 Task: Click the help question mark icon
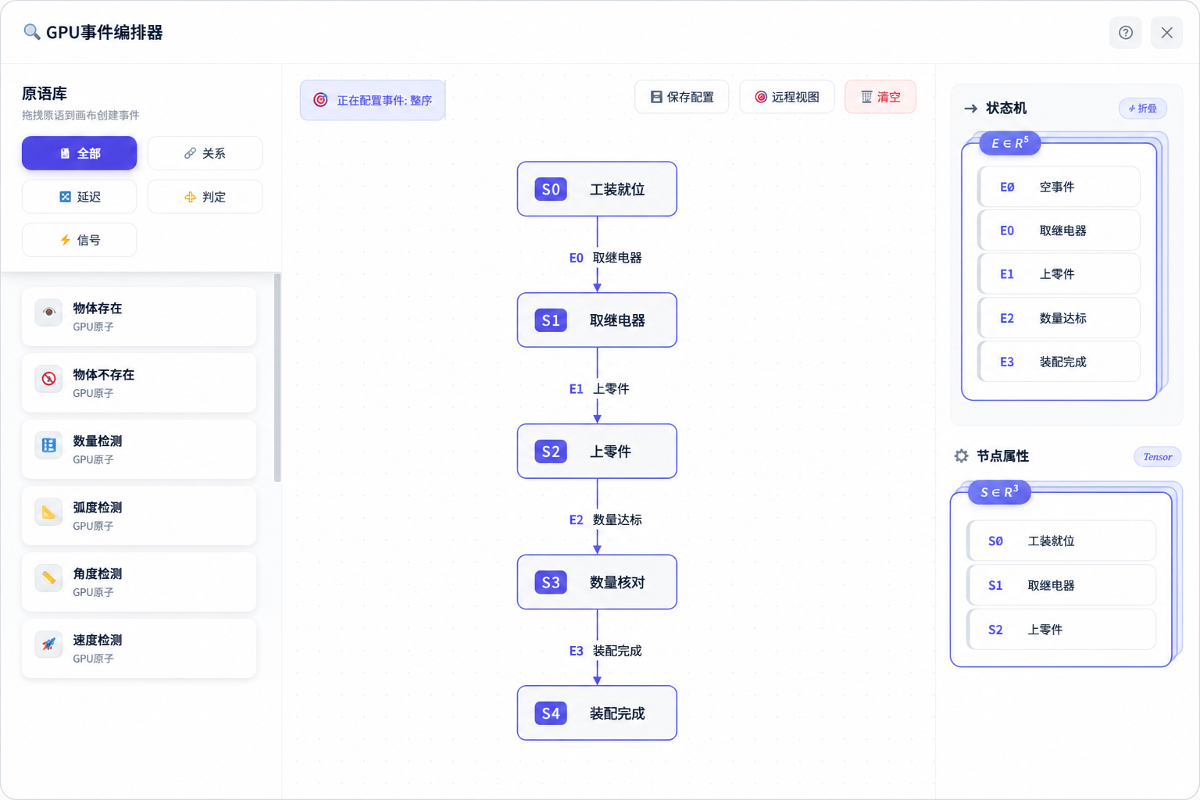coord(1125,33)
